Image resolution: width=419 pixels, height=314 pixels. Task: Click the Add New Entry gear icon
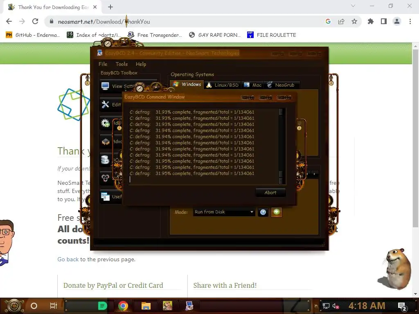pos(105,123)
